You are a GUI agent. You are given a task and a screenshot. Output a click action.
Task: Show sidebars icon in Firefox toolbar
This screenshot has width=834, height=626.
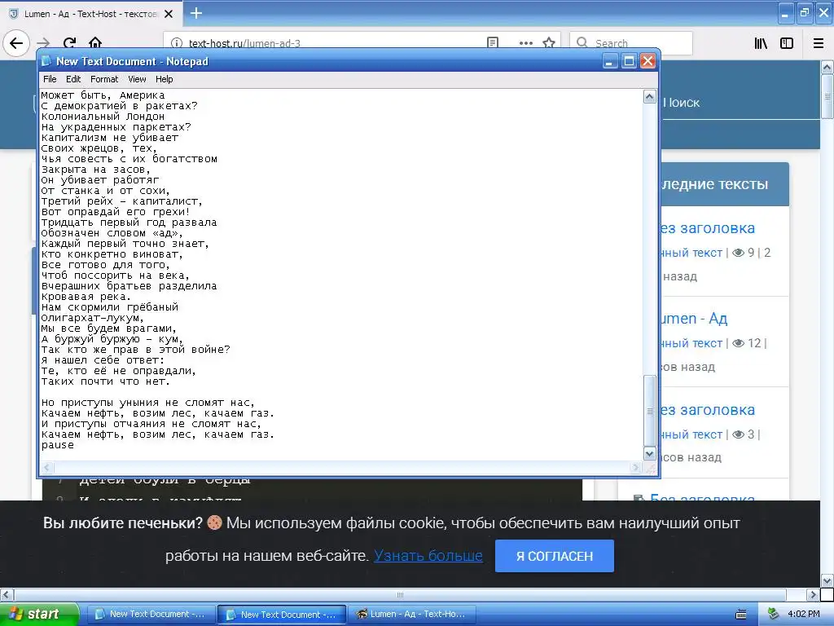click(787, 43)
